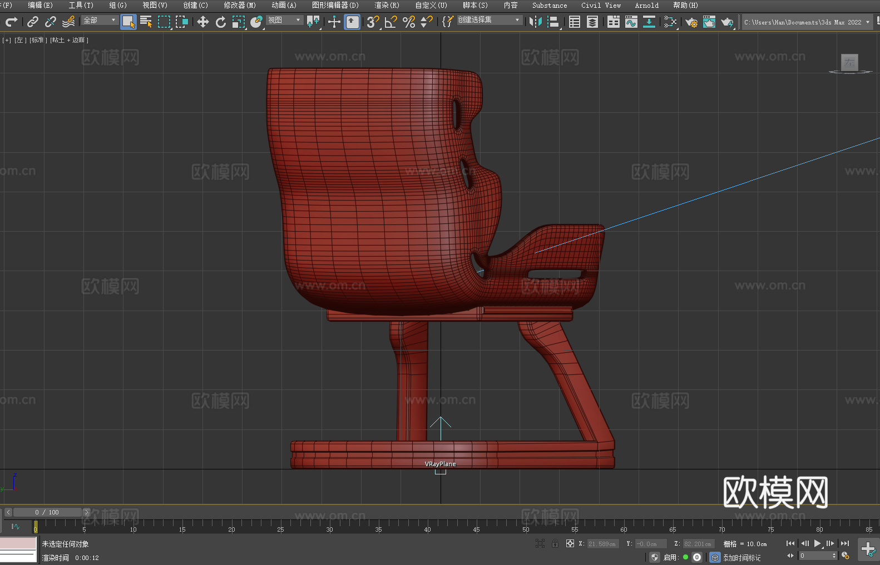The image size is (880, 565).
Task: Open the Rendered Frame Window
Action: click(709, 22)
